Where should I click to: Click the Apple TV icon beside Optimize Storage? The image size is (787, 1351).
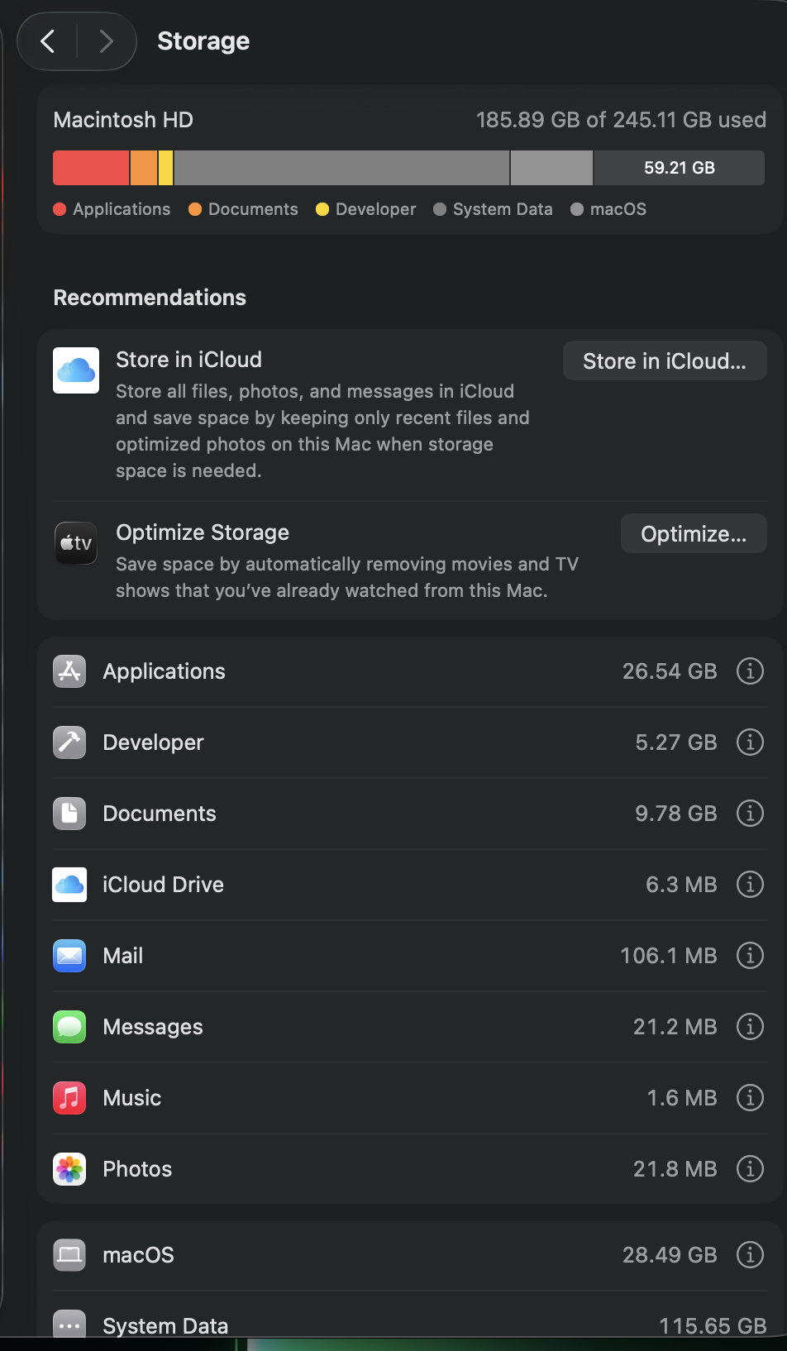[x=76, y=543]
